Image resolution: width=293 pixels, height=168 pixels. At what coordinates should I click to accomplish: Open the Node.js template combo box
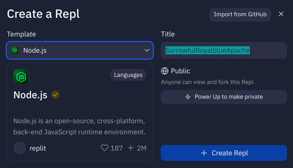(79, 50)
